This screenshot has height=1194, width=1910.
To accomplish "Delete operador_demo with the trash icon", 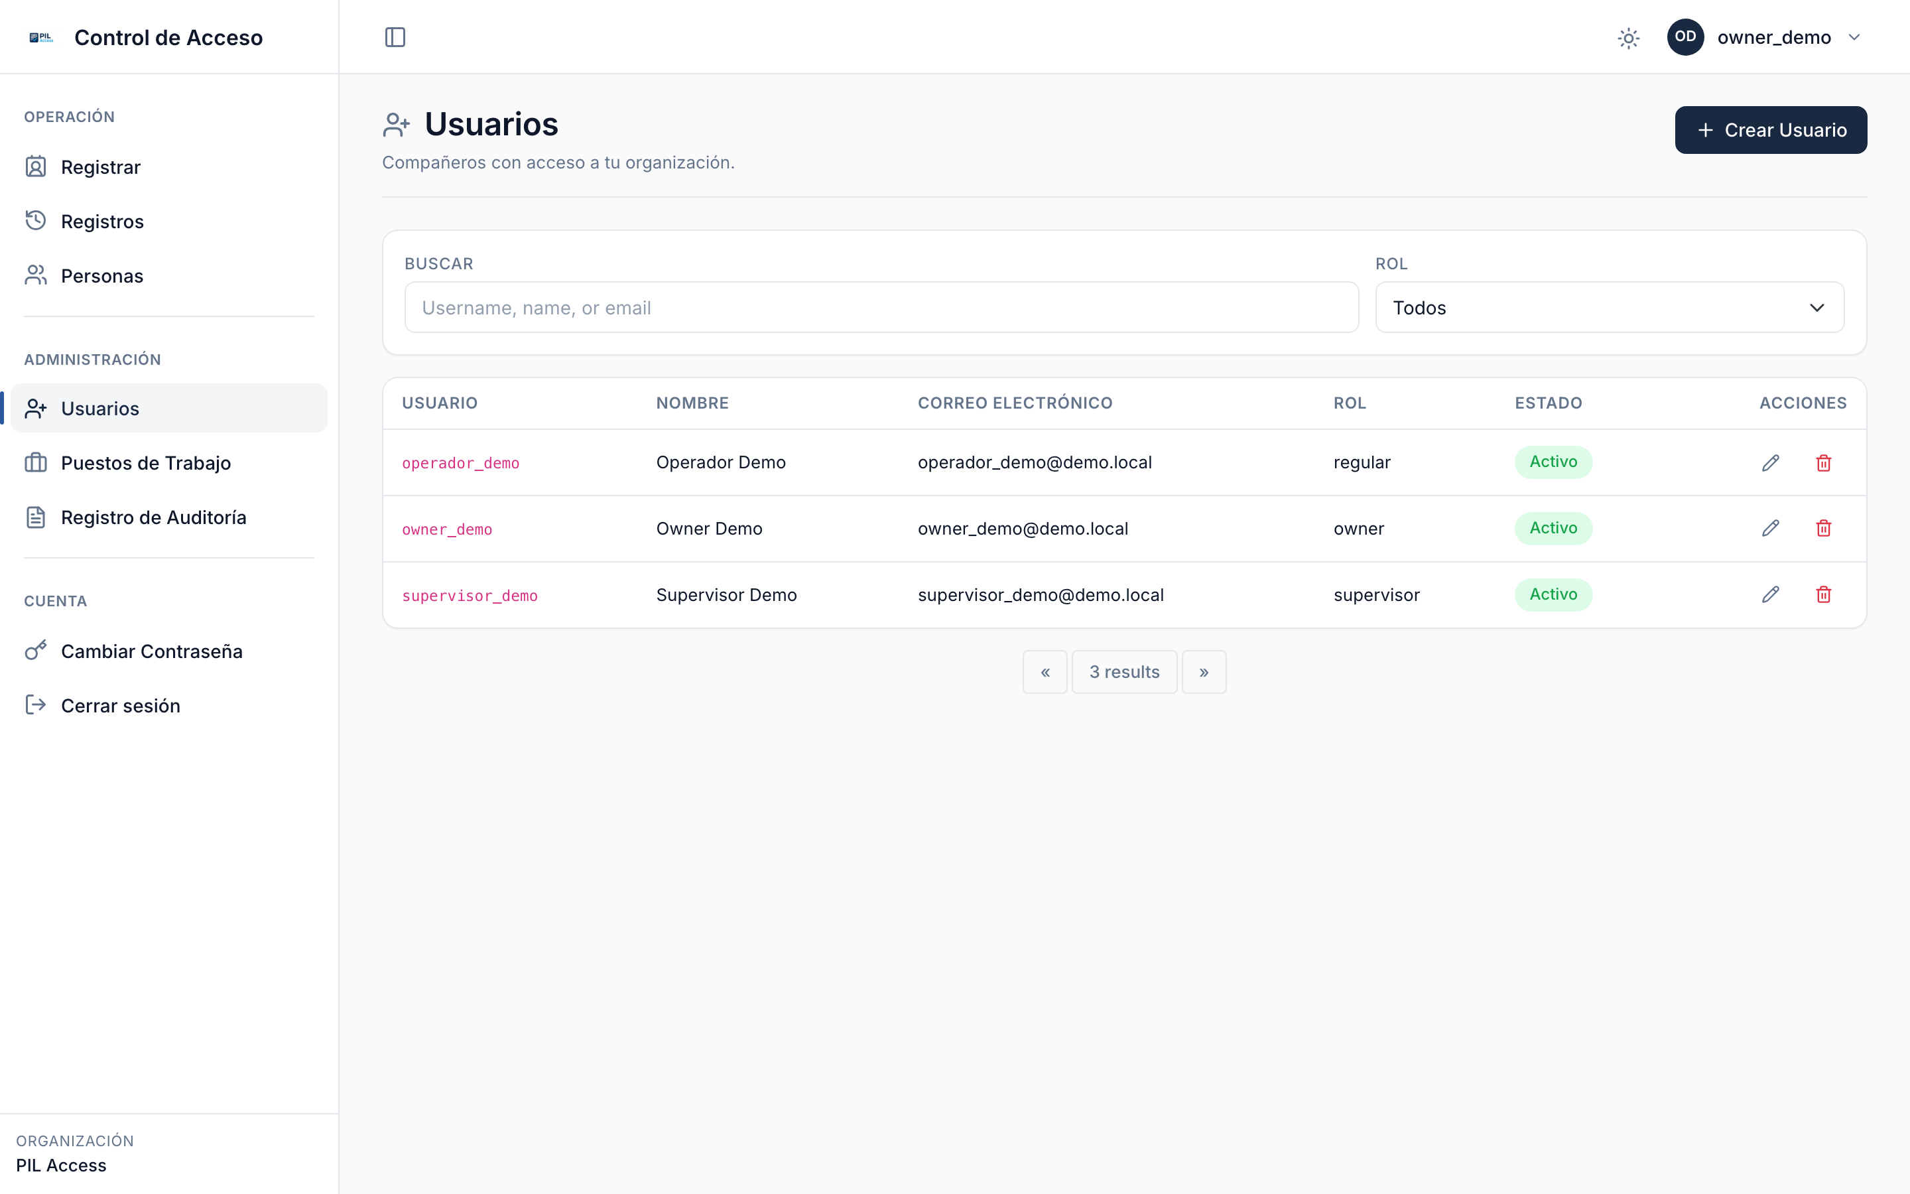I will point(1823,463).
